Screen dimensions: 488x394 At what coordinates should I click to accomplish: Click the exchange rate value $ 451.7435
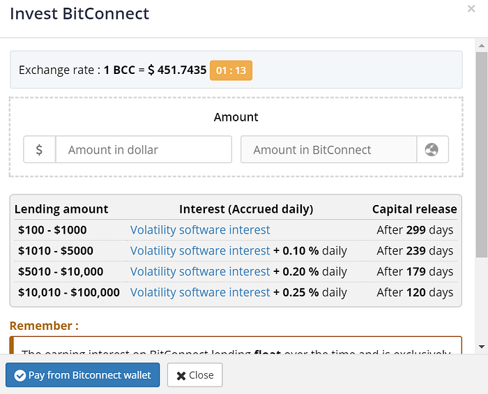(x=177, y=70)
